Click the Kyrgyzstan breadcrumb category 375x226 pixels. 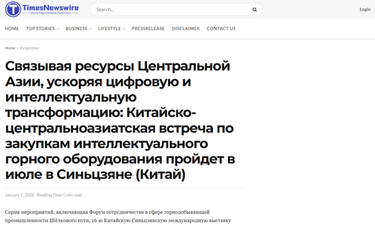click(30, 48)
